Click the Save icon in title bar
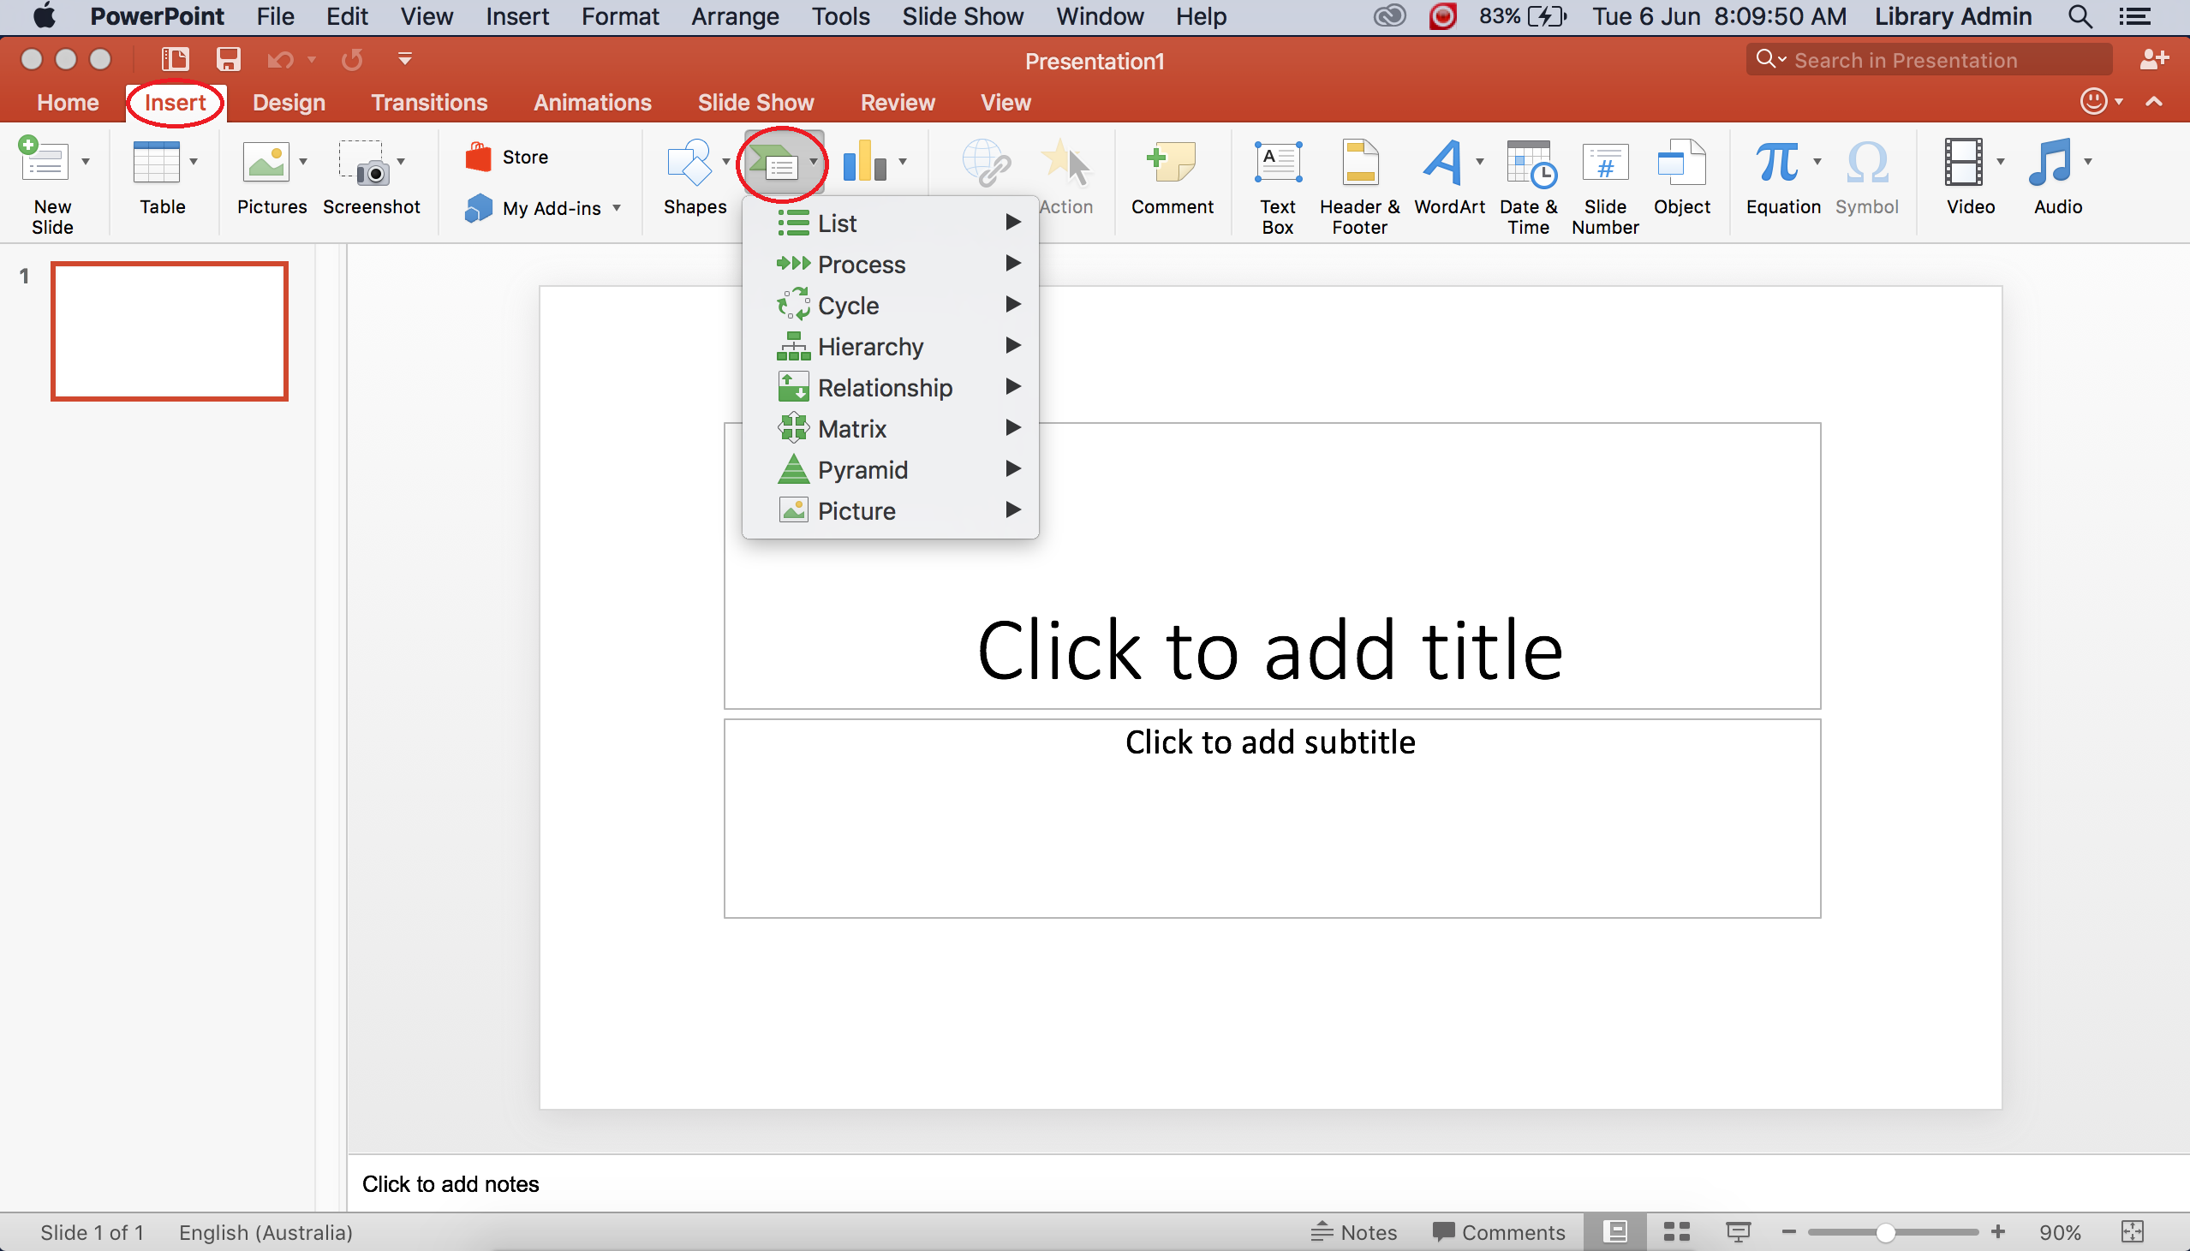Image resolution: width=2190 pixels, height=1251 pixels. (228, 59)
